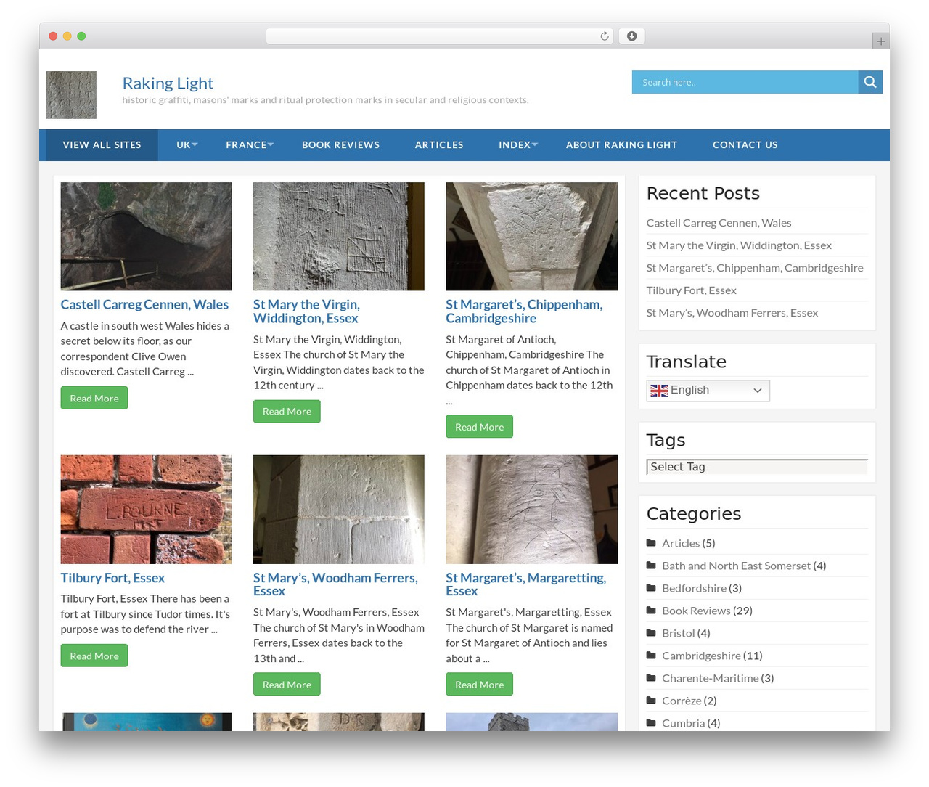Open Bath and North East Somerset category

pos(736,566)
